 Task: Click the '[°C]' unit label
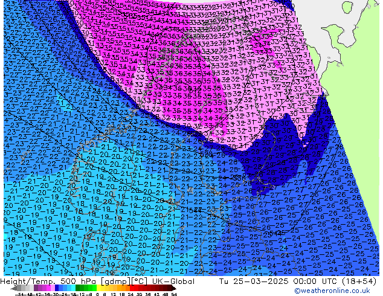(x=140, y=282)
